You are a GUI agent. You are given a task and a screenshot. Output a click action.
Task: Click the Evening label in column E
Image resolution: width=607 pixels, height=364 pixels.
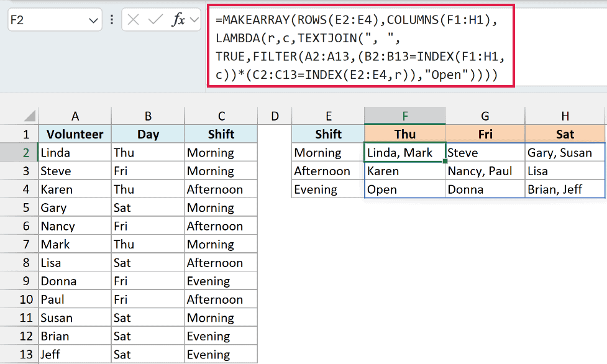click(328, 189)
